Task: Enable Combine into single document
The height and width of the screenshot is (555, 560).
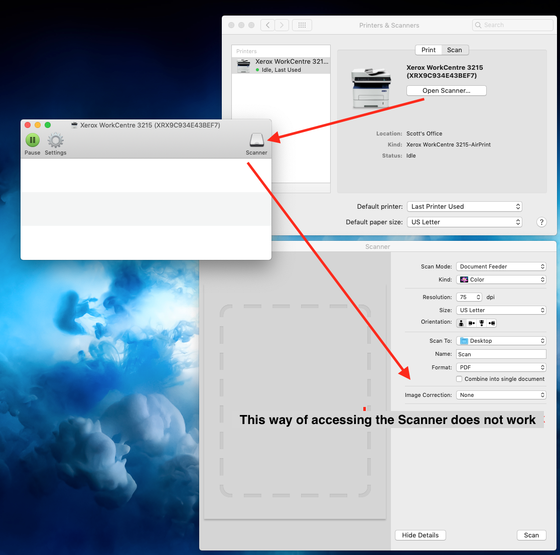Action: pos(459,379)
